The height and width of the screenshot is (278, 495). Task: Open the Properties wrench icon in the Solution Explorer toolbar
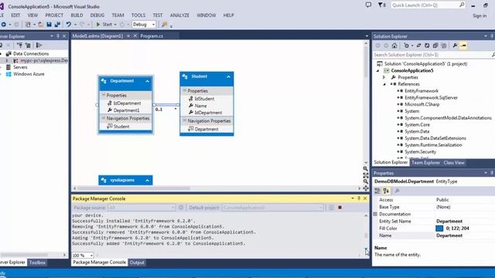click(x=455, y=46)
